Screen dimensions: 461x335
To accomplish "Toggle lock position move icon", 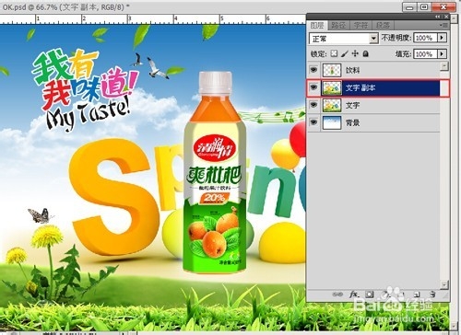I will coord(355,53).
